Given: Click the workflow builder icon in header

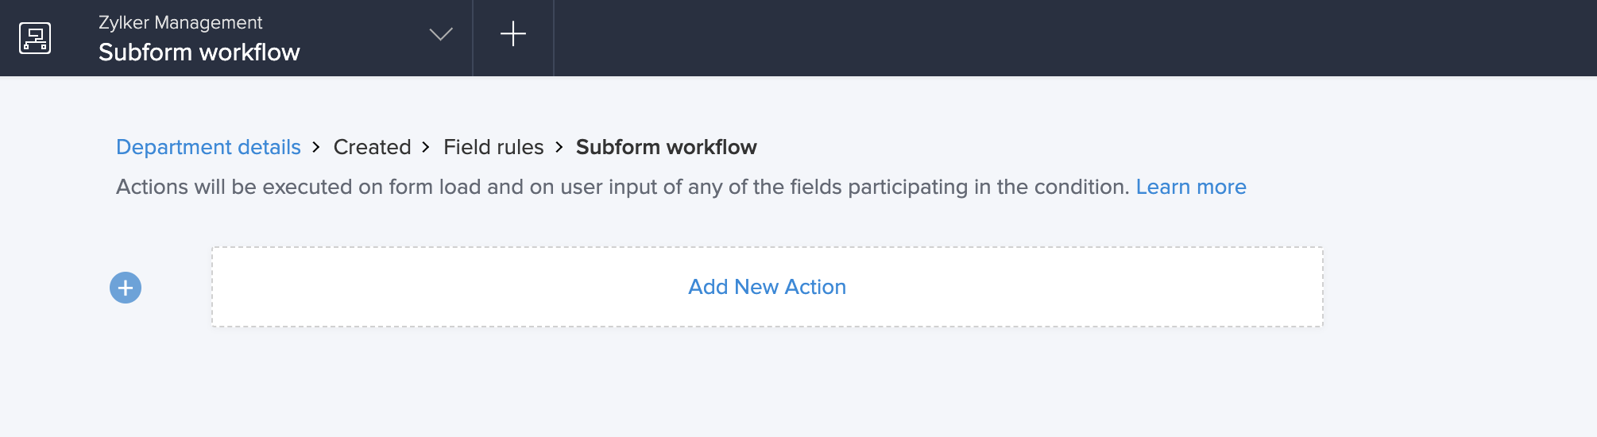Looking at the screenshot, I should coord(35,38).
